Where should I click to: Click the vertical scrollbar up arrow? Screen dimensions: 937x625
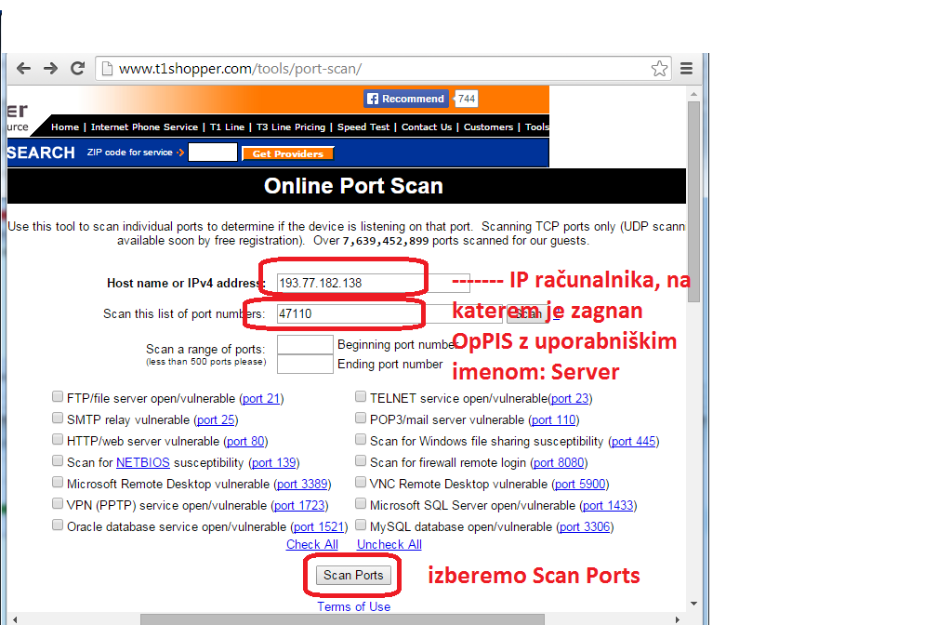[693, 95]
